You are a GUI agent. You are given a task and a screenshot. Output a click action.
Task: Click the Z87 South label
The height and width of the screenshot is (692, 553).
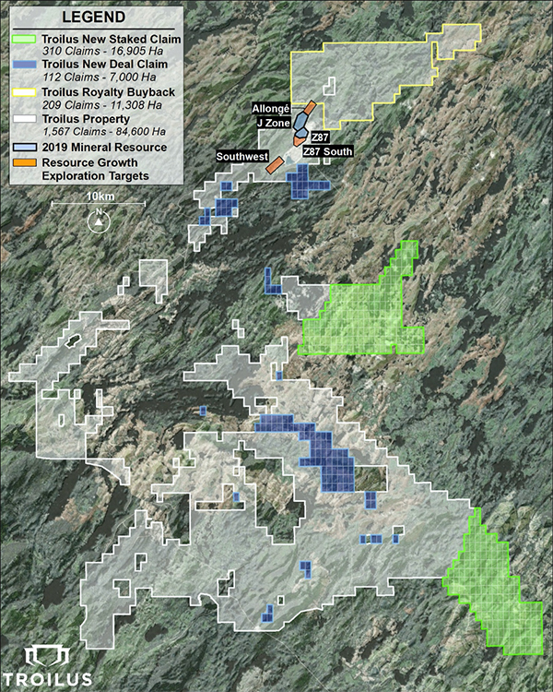pos(326,150)
